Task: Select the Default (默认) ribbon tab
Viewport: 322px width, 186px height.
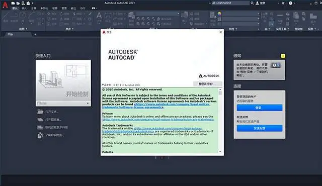Action: coord(15,9)
